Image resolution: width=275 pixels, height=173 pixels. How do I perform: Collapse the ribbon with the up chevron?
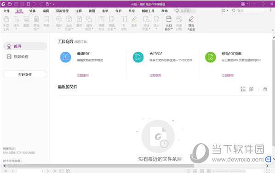[x=273, y=30]
